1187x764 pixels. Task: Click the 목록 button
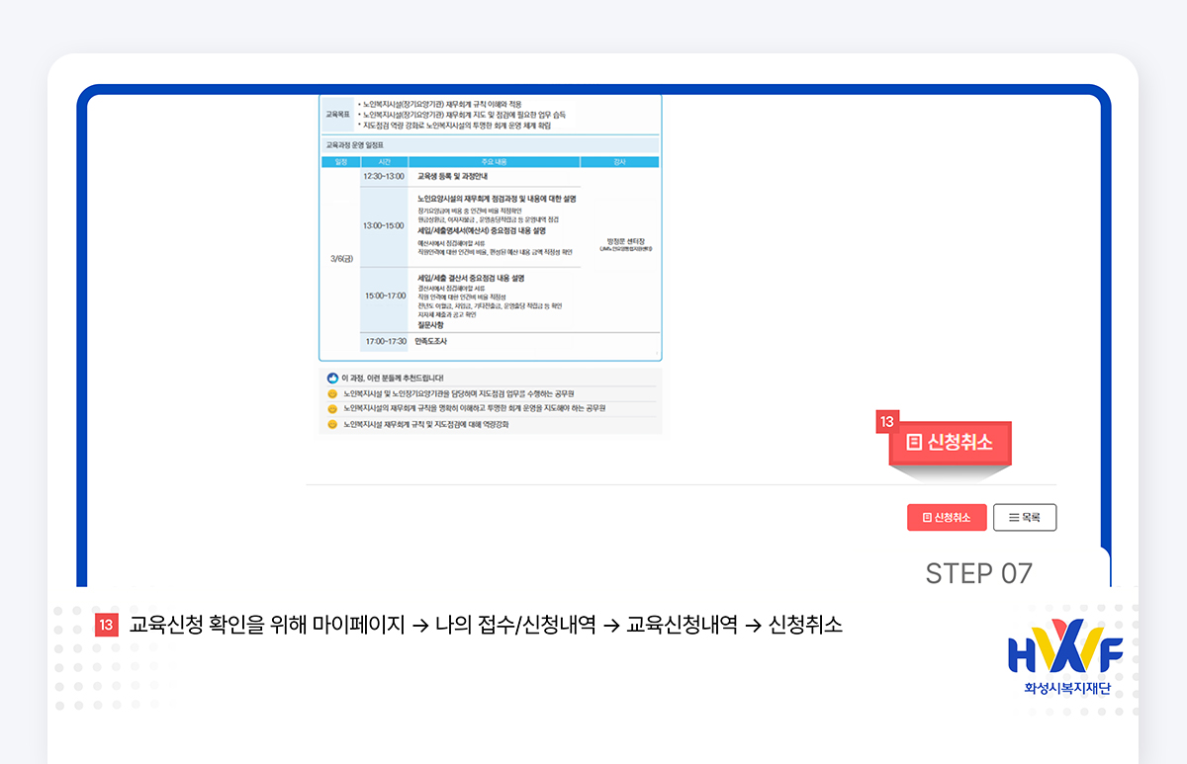1025,517
